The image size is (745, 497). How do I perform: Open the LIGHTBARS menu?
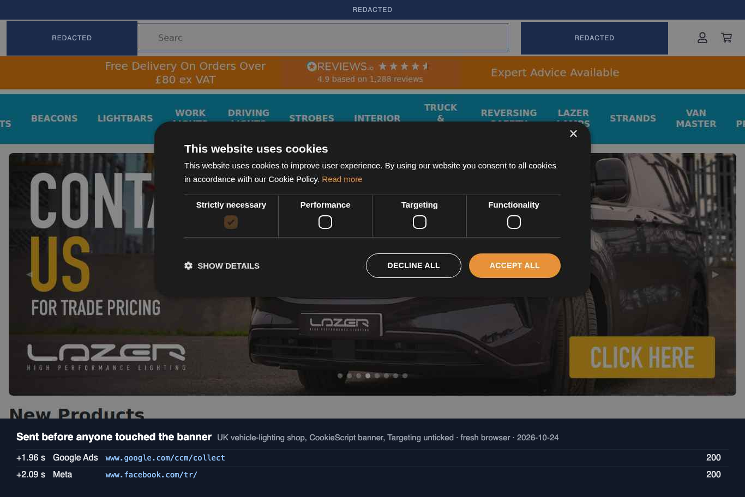(125, 118)
